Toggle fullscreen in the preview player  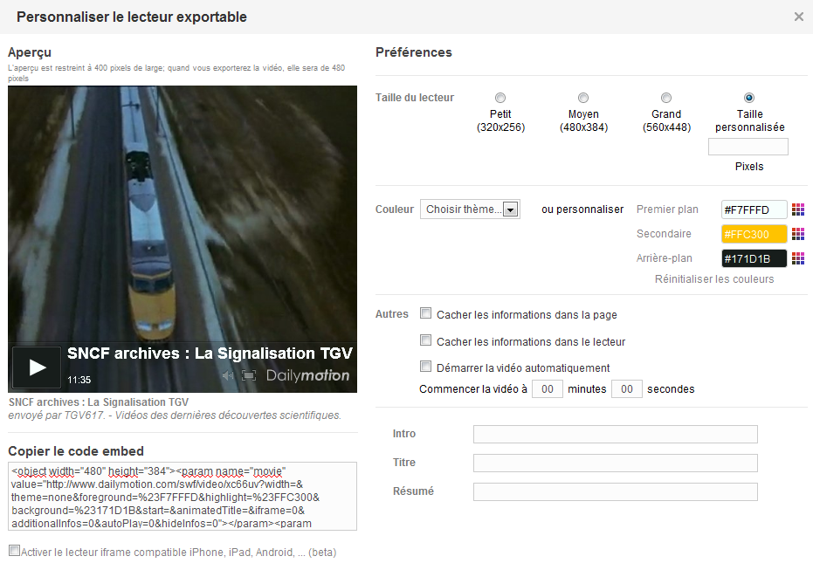(249, 375)
